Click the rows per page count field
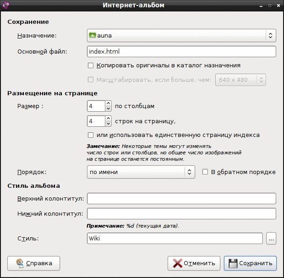Viewport: 284px width, 278px height. (96, 121)
